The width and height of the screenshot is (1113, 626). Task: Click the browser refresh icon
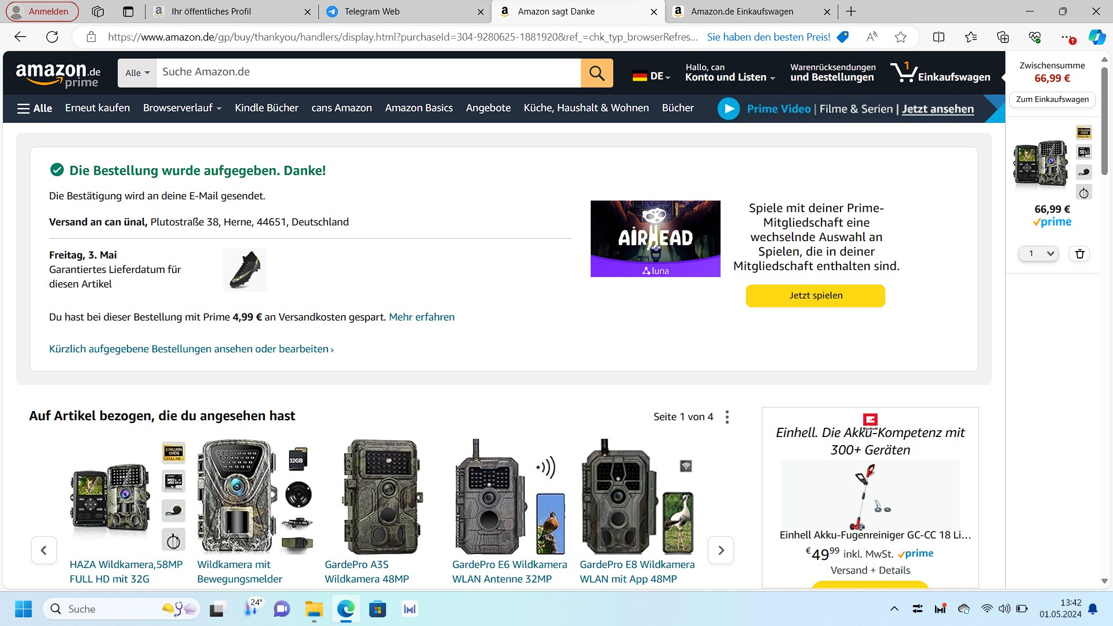coord(52,37)
